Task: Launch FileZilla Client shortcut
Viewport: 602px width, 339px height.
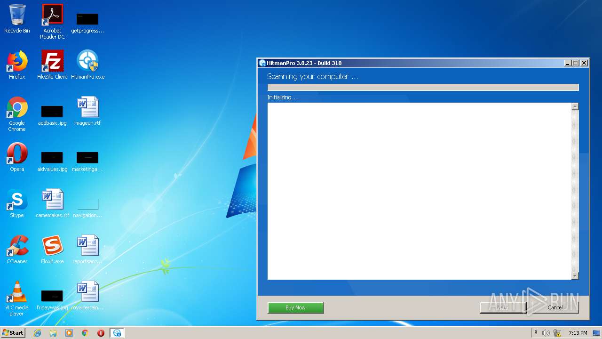Action: coord(52,65)
